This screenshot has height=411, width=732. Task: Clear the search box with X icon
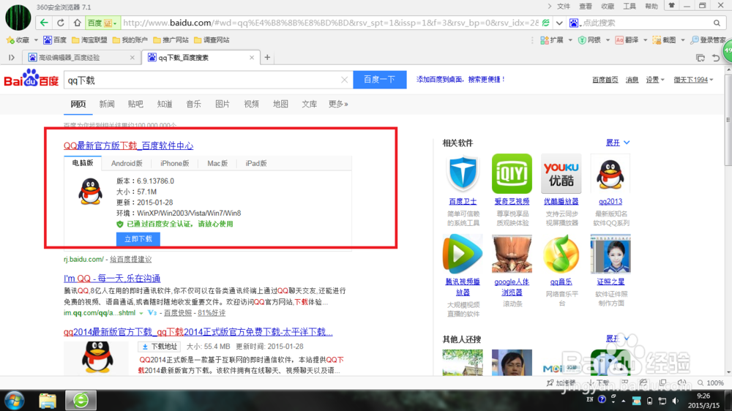(x=345, y=80)
